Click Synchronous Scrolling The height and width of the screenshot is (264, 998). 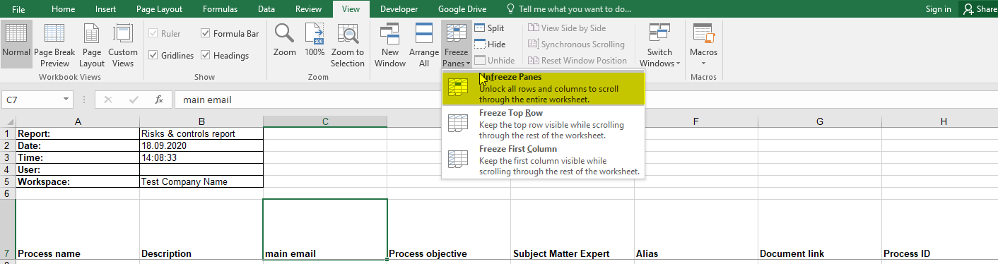coord(577,44)
